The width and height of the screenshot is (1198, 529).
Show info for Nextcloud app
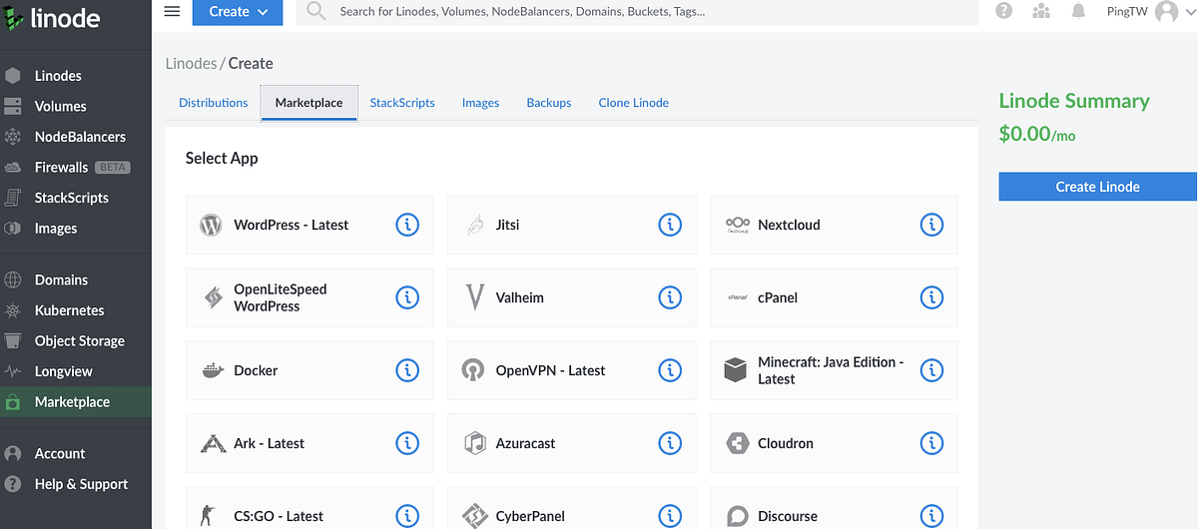pyautogui.click(x=930, y=225)
